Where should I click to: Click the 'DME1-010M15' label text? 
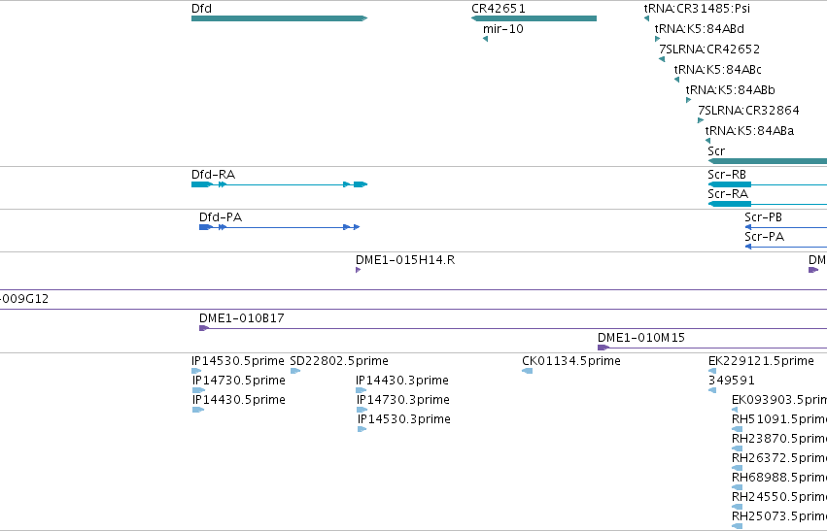[641, 338]
